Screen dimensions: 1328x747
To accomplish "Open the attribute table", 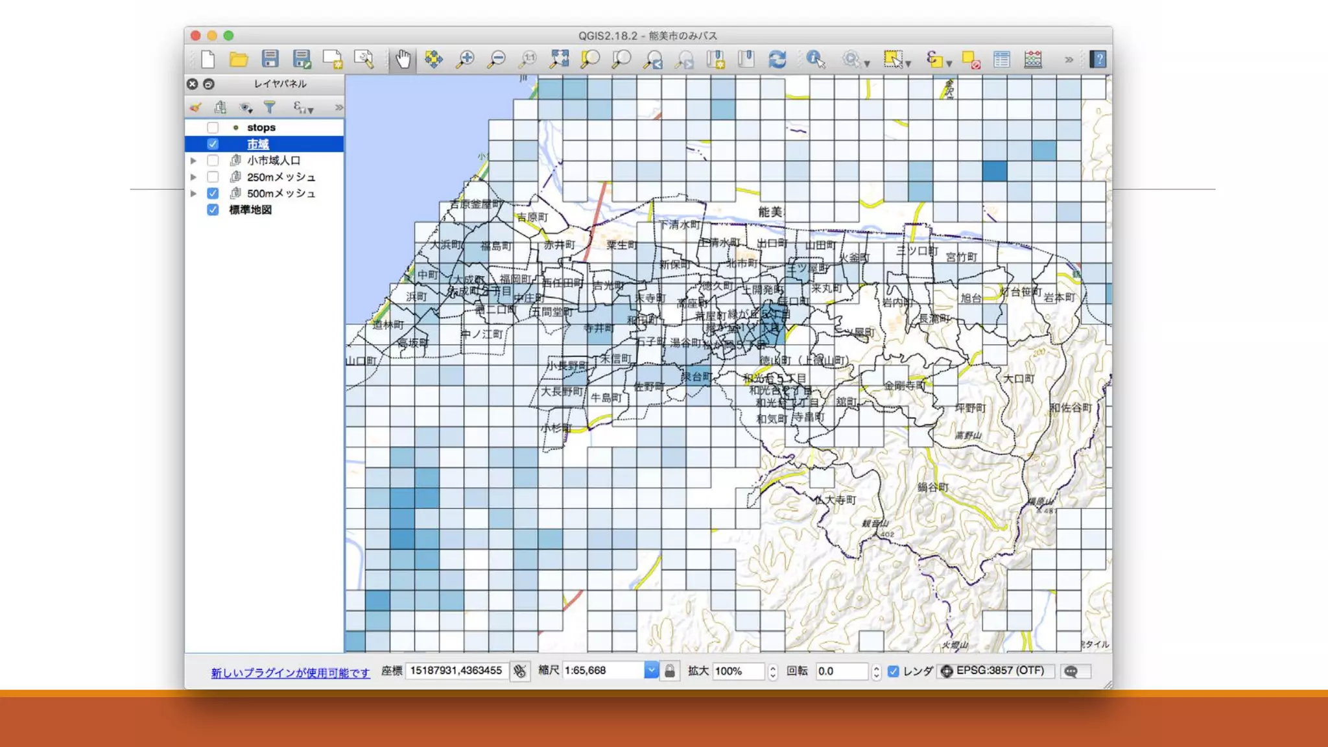I will [1002, 60].
